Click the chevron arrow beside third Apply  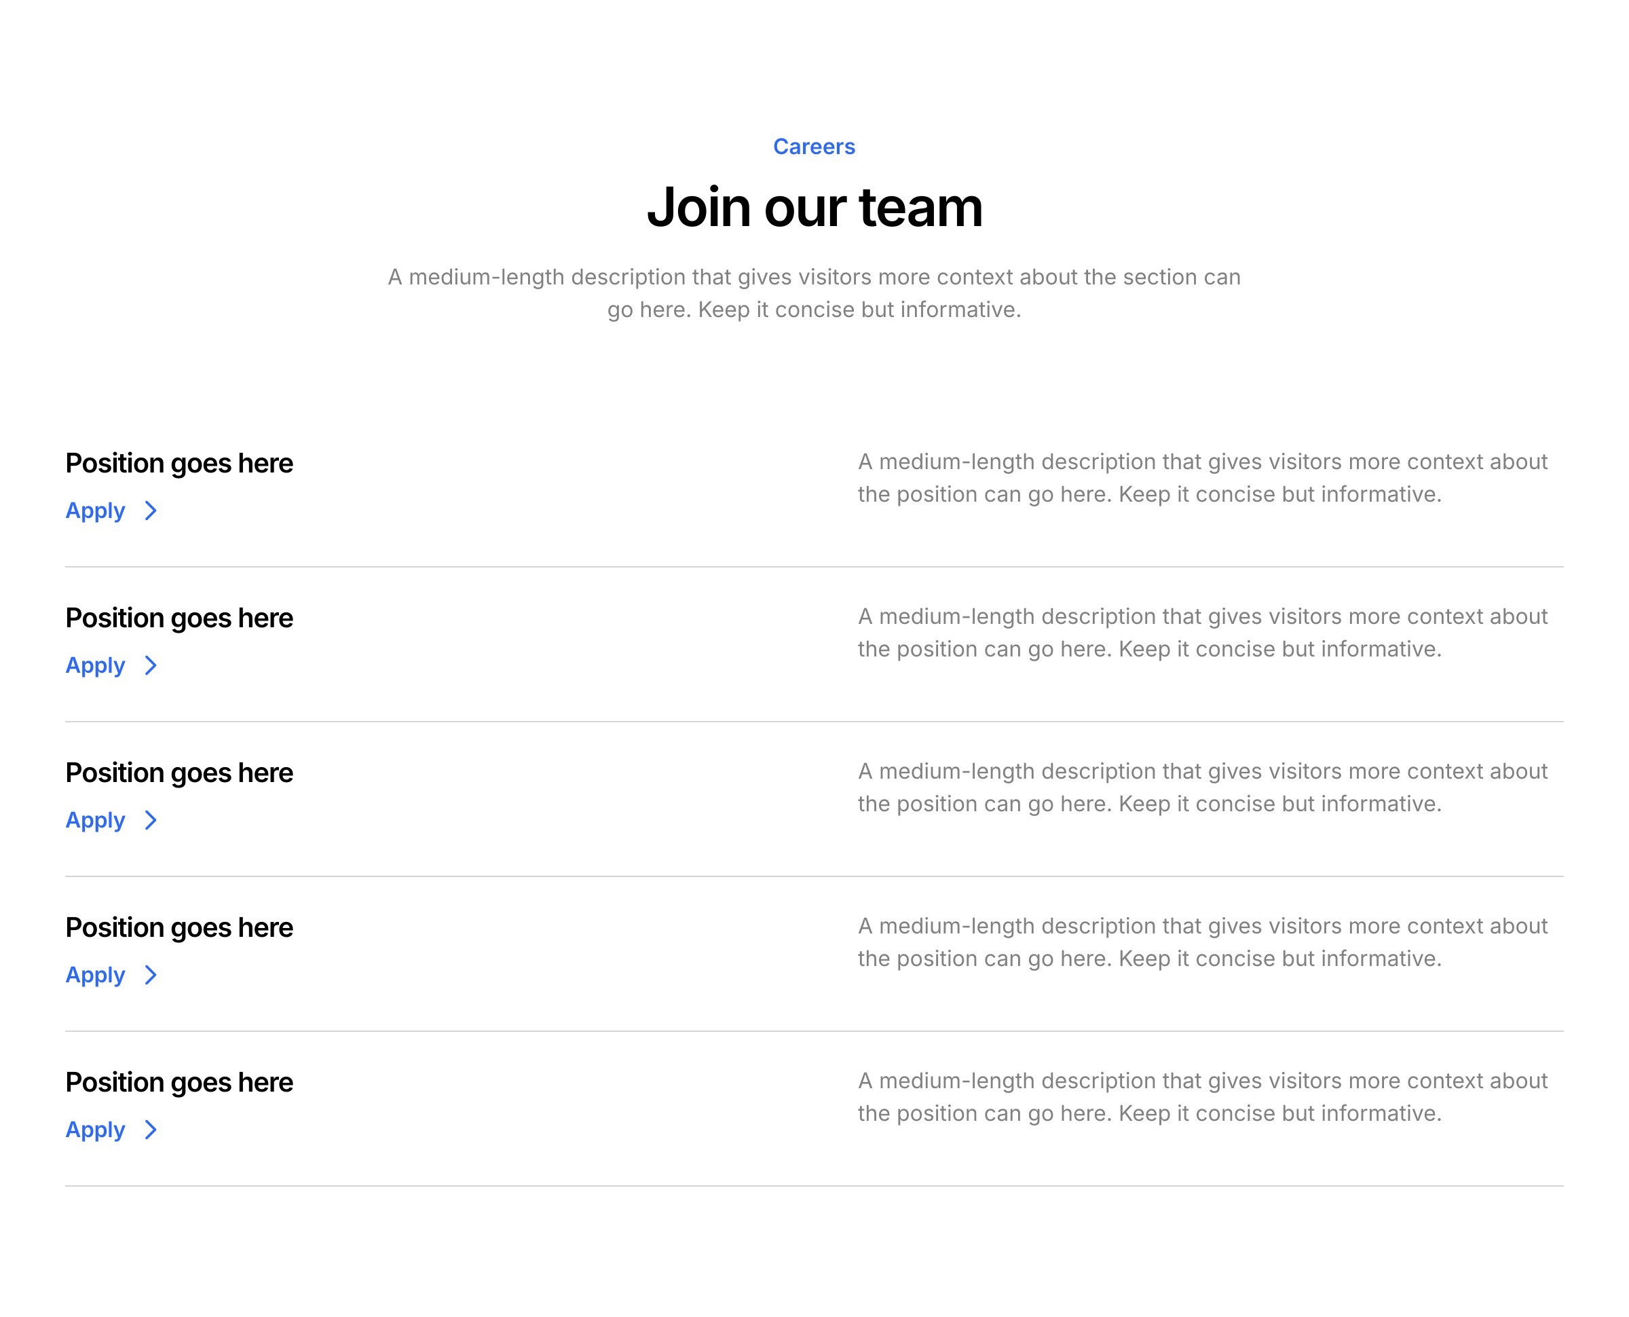(151, 820)
